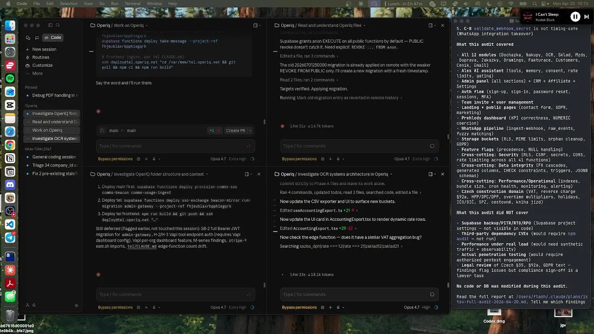Toggle Bypass permissions in Investigate OperIQ folder pane

(115, 308)
